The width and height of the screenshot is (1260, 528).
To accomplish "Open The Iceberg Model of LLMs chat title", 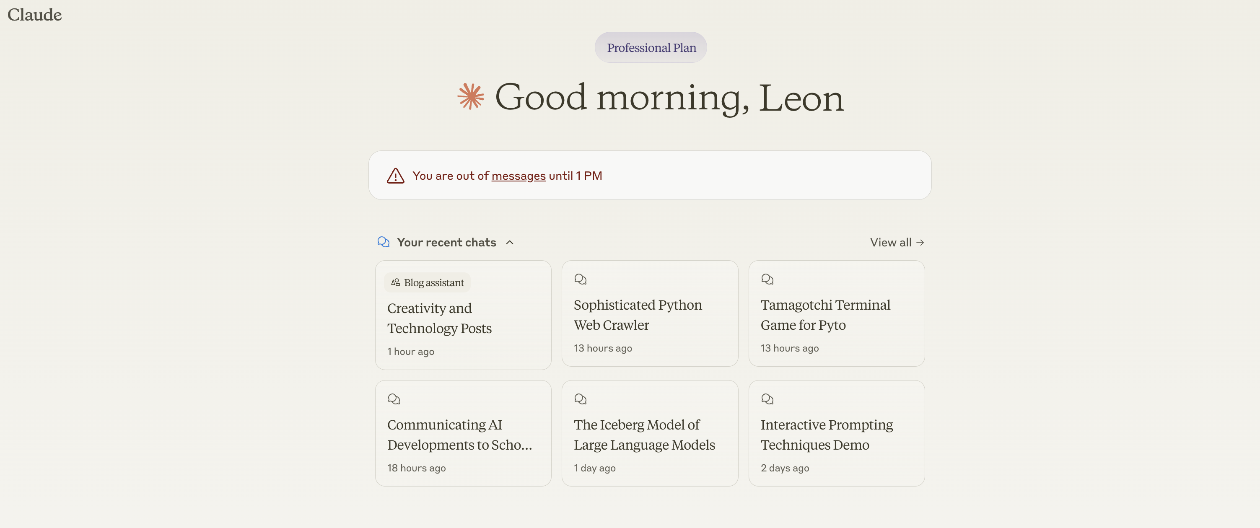I will click(x=644, y=435).
